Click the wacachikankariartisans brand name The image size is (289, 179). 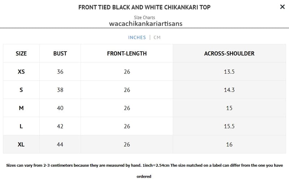point(146,24)
